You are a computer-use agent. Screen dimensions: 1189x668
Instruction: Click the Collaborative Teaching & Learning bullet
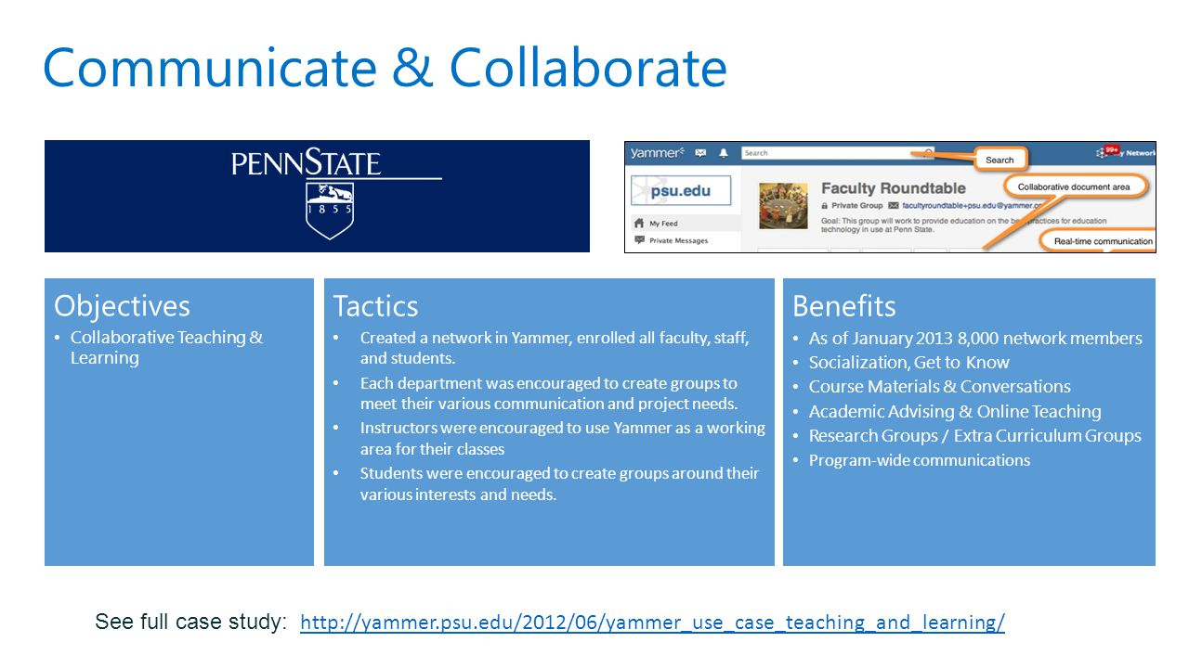166,348
